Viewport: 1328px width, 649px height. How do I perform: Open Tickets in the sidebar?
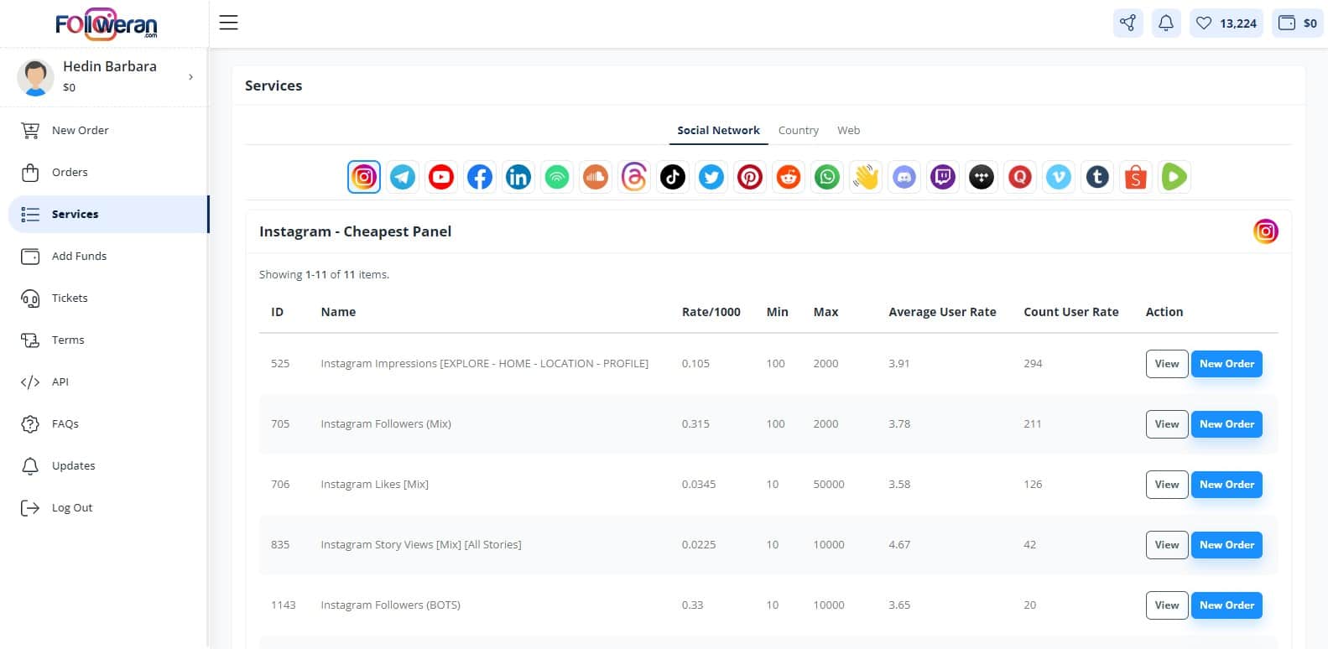[x=70, y=298]
